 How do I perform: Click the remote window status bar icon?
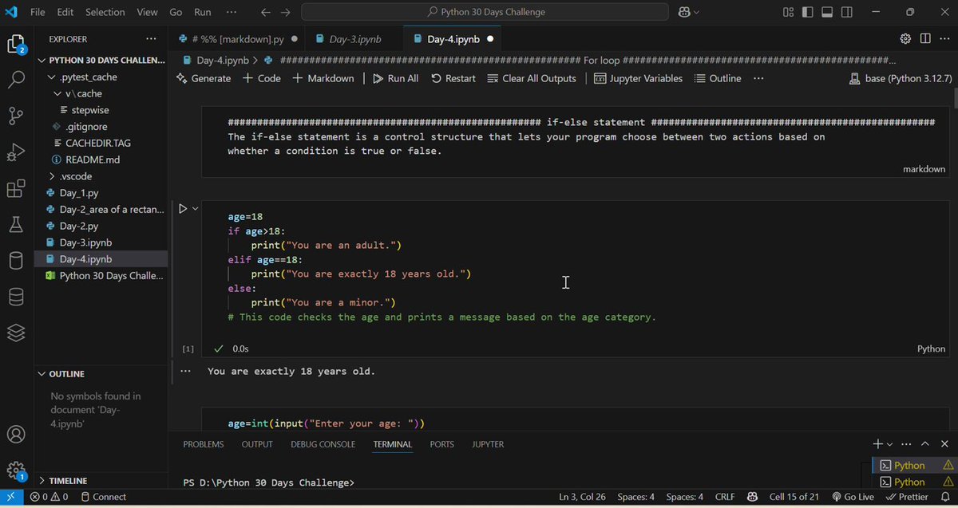(11, 497)
